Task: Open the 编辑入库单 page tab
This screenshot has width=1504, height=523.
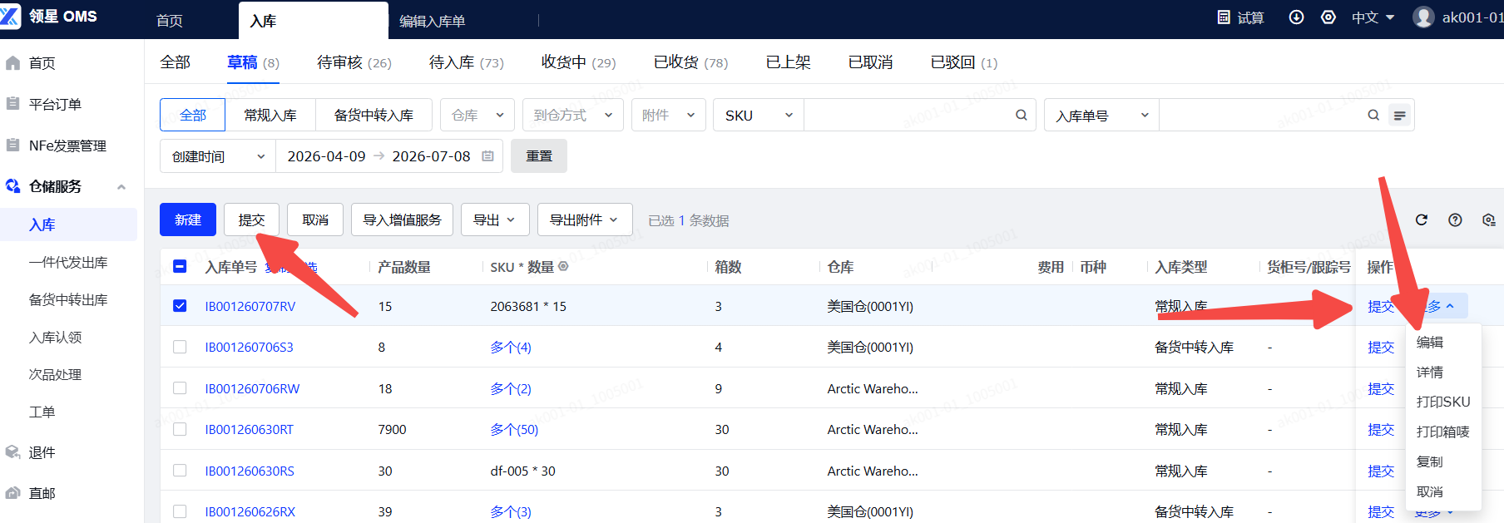Action: 433,21
